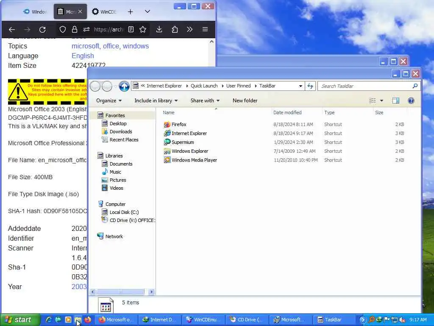Open the Organize menu
Screen dimensions: 434x326
[109, 101]
